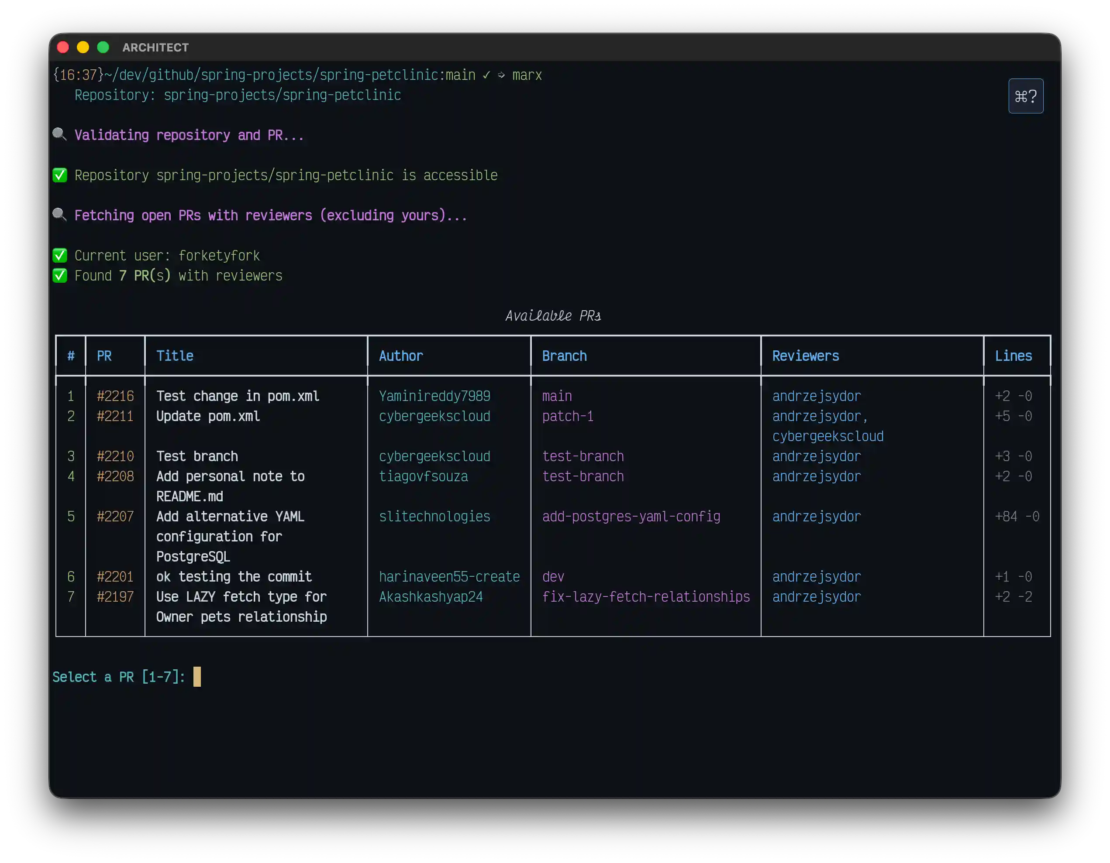Open author profile Yaminireddy7989
Viewport: 1110px width, 863px height.
434,396
